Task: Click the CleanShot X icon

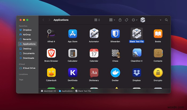Action: click(137, 53)
